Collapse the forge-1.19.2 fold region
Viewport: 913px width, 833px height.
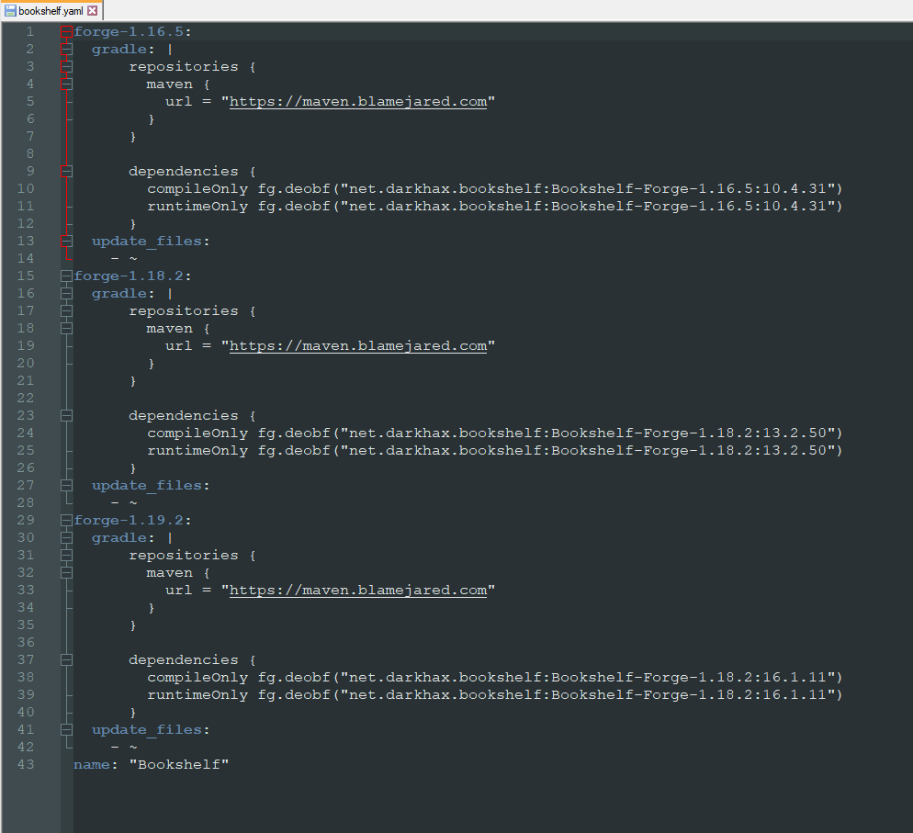[64, 520]
